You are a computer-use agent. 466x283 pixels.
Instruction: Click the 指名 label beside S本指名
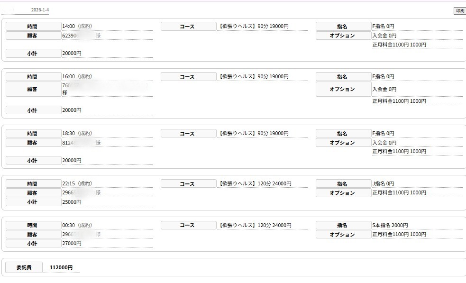pos(343,226)
